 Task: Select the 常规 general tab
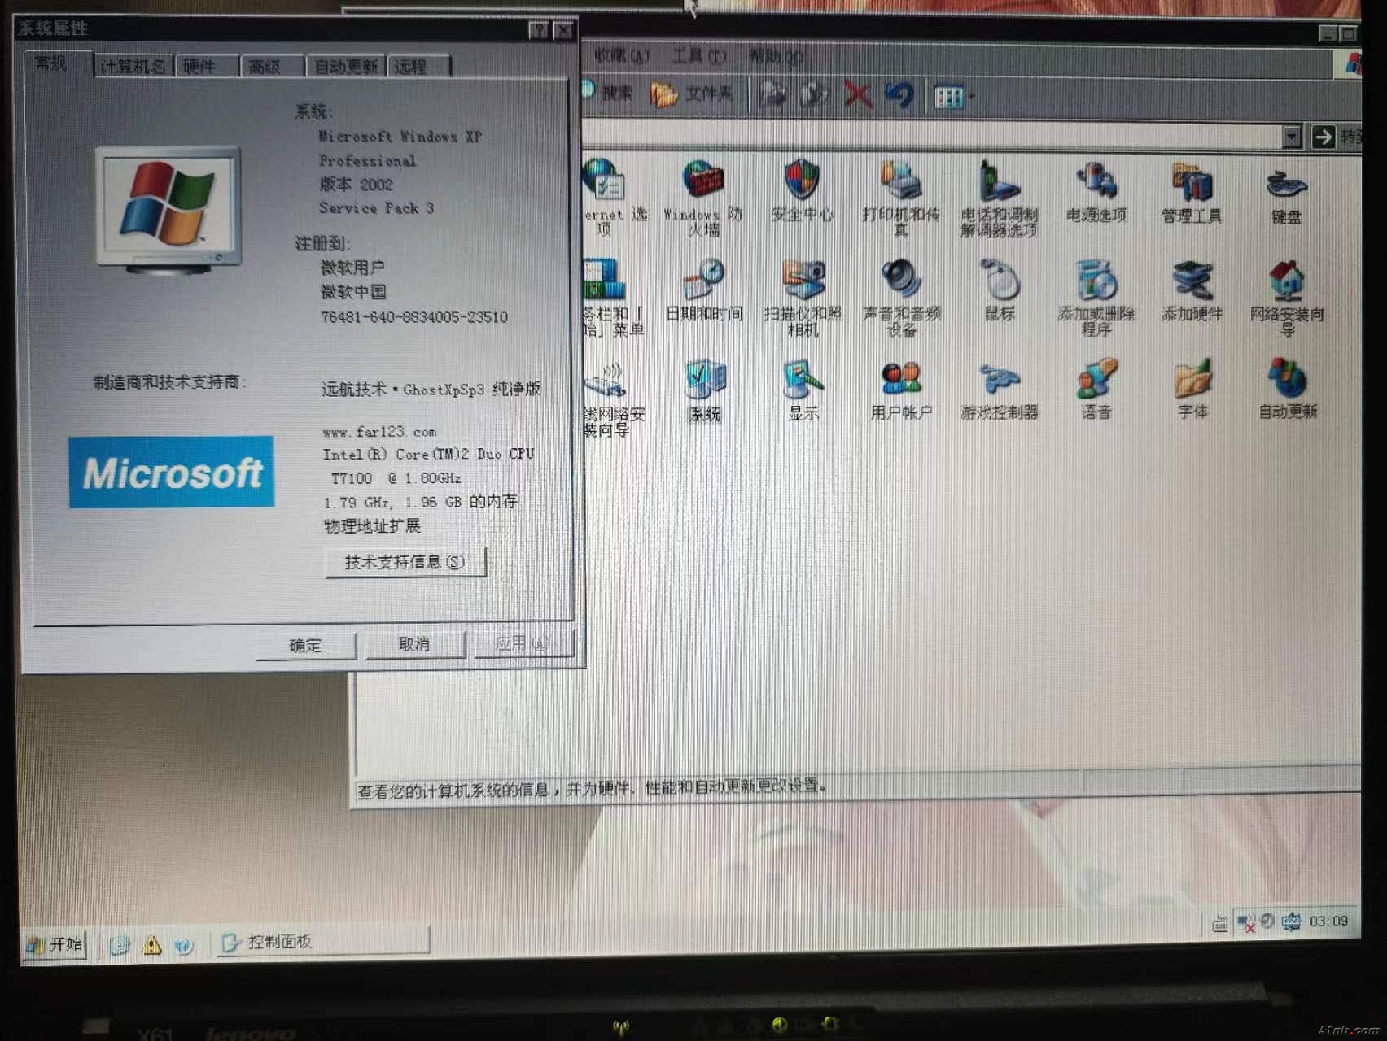pos(57,63)
